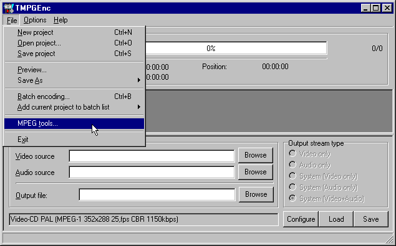
Task: Close the File menu via File title
Action: click(12, 20)
